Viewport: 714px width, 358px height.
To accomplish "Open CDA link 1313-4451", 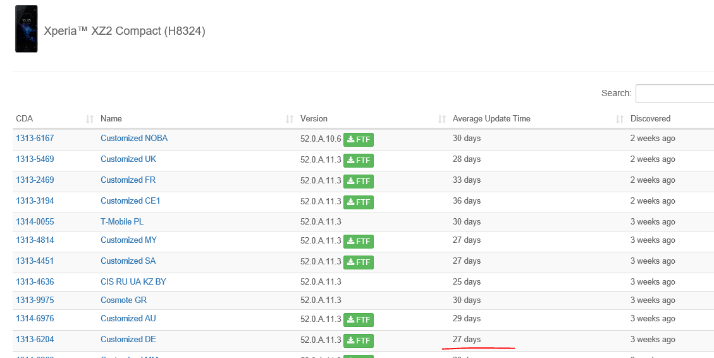I will (35, 261).
